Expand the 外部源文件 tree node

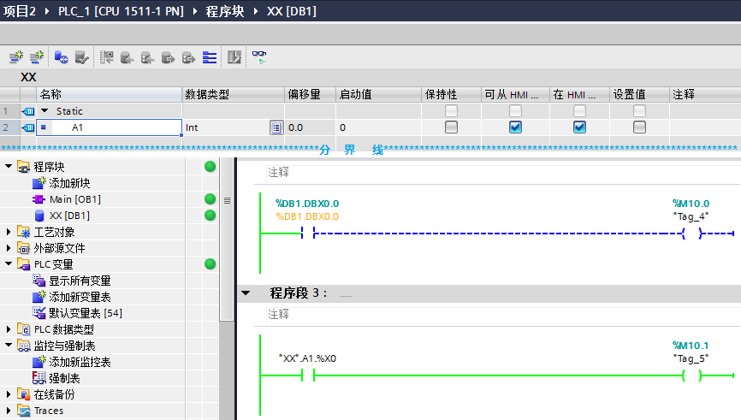9,248
